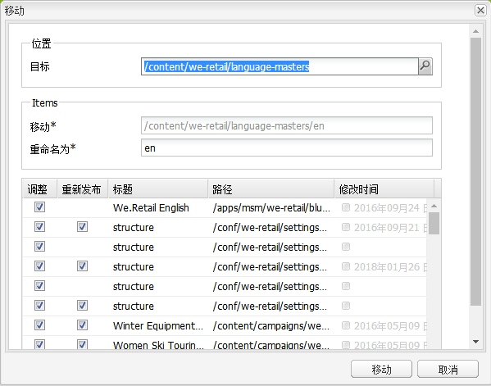Close the 移动 dialog with X
Viewport: 491px width, 386px height.
480,11
